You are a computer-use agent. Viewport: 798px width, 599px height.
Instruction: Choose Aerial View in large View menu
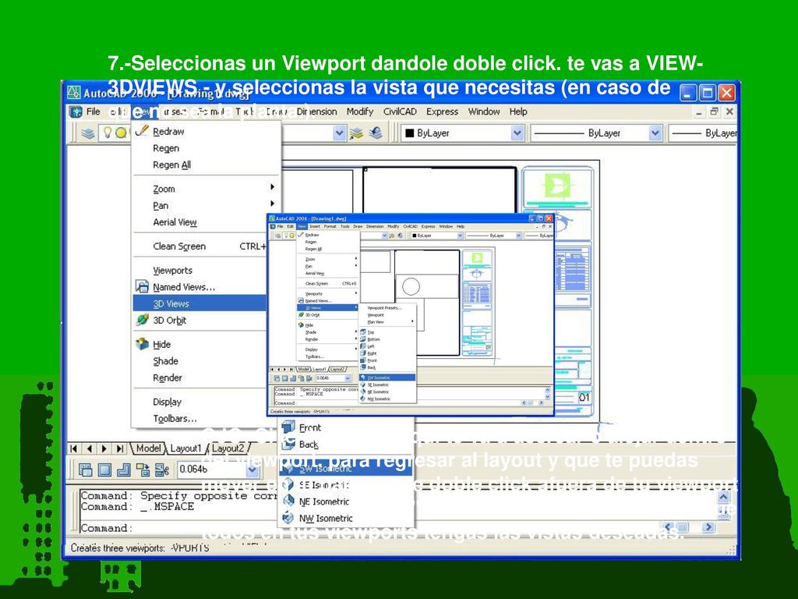[x=175, y=222]
